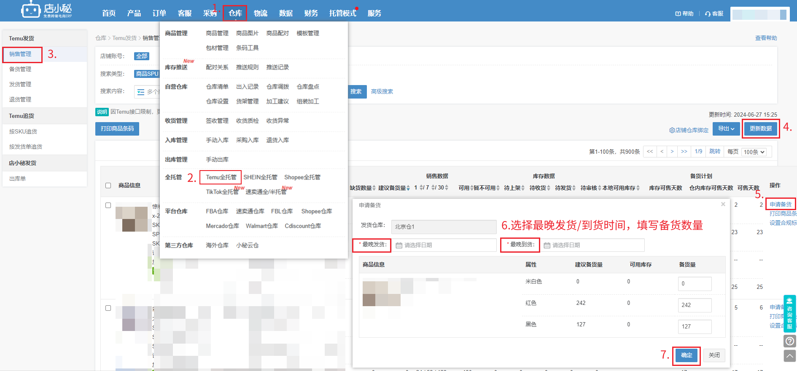Open the first product's thumbnail in the table

[x=131, y=219]
